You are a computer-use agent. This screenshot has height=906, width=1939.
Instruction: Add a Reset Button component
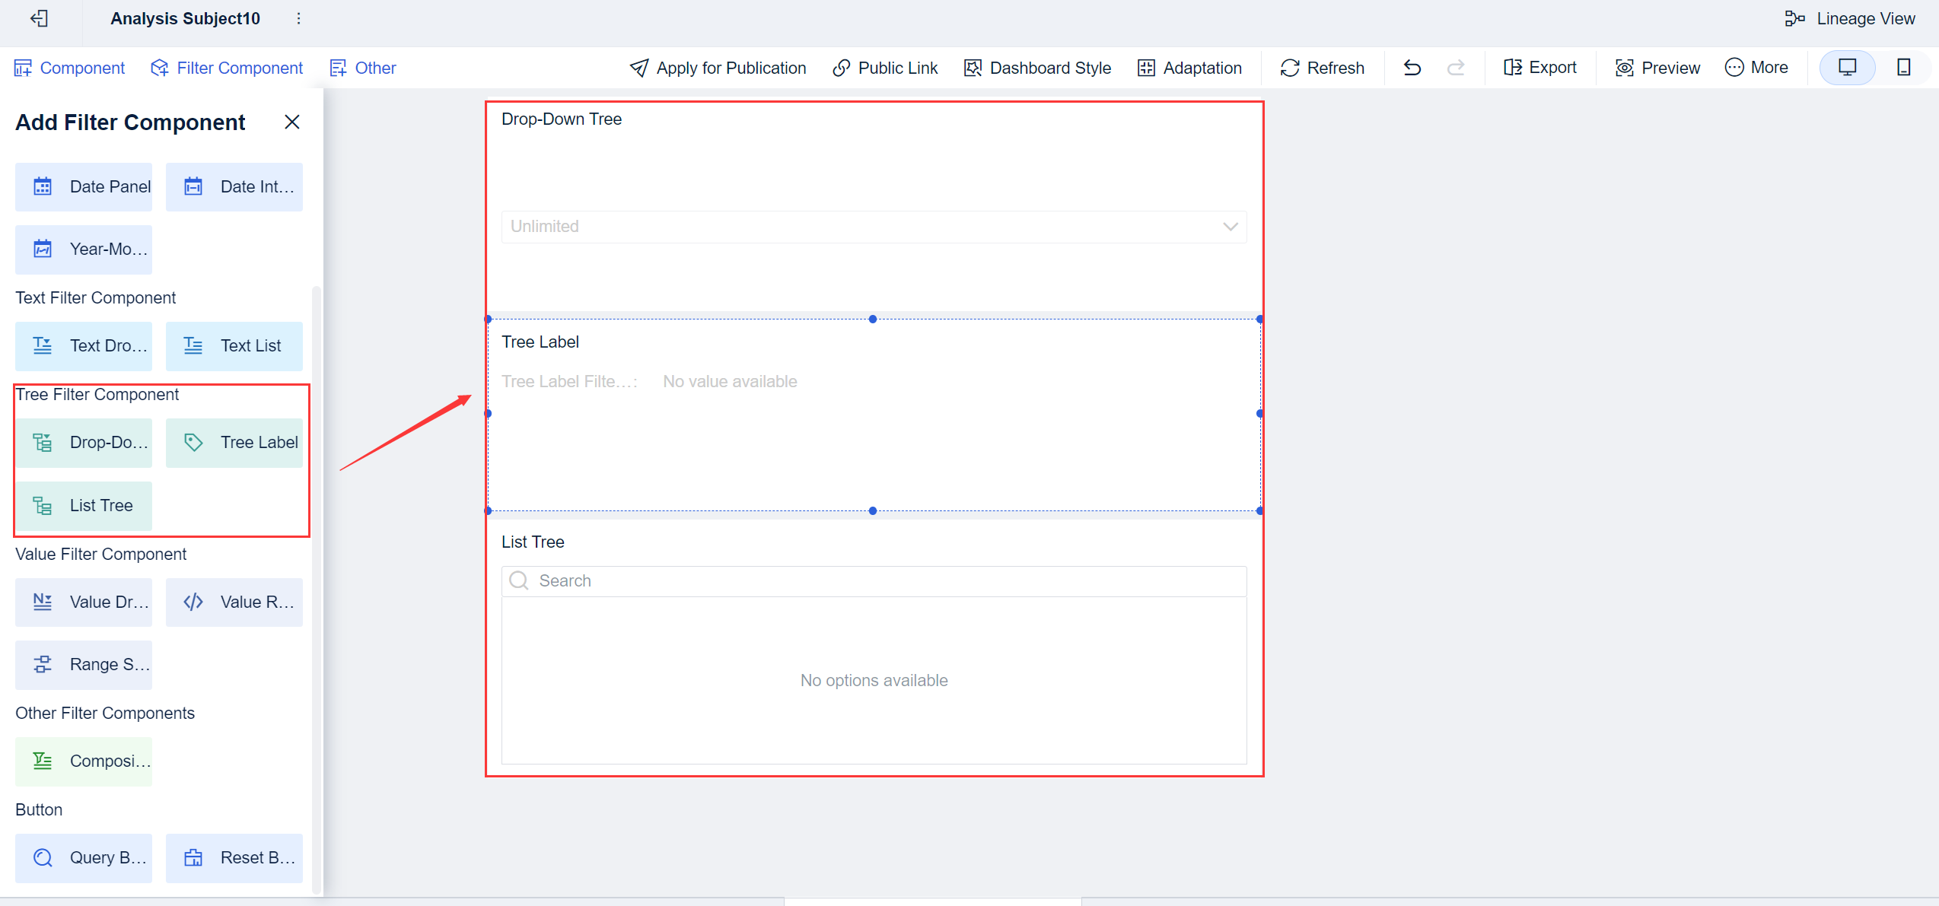pyautogui.click(x=234, y=857)
